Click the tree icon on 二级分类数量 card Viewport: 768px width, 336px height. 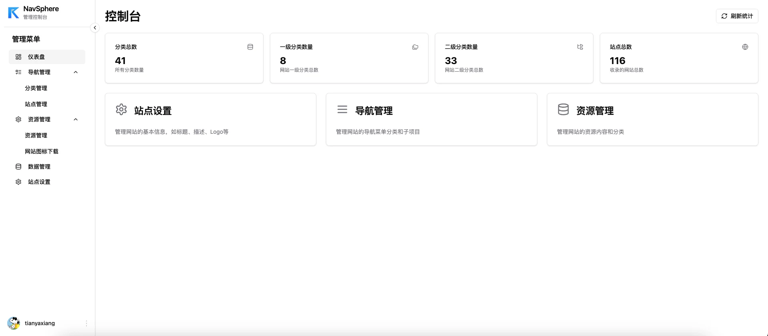[x=580, y=47]
